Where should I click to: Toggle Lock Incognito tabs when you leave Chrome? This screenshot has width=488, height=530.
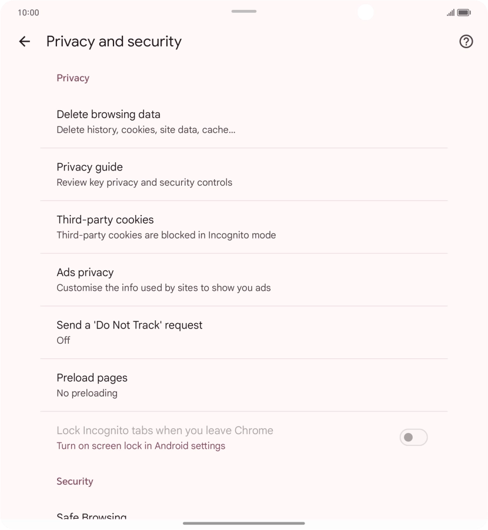click(x=413, y=437)
